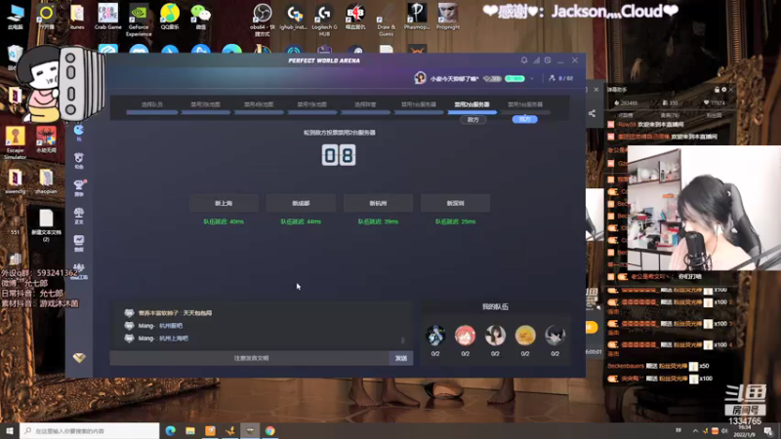Select the third teammate avatar
781x439 pixels.
coord(495,336)
